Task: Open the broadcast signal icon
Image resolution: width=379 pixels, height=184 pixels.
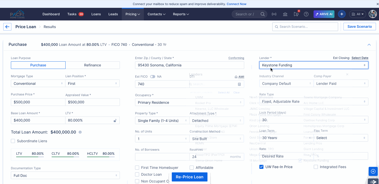Action: click(x=274, y=14)
